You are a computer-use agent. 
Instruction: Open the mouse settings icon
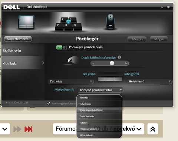[111, 22]
